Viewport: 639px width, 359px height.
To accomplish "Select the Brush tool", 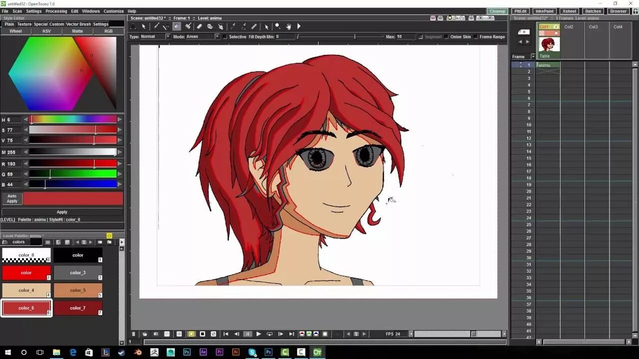I will (156, 26).
